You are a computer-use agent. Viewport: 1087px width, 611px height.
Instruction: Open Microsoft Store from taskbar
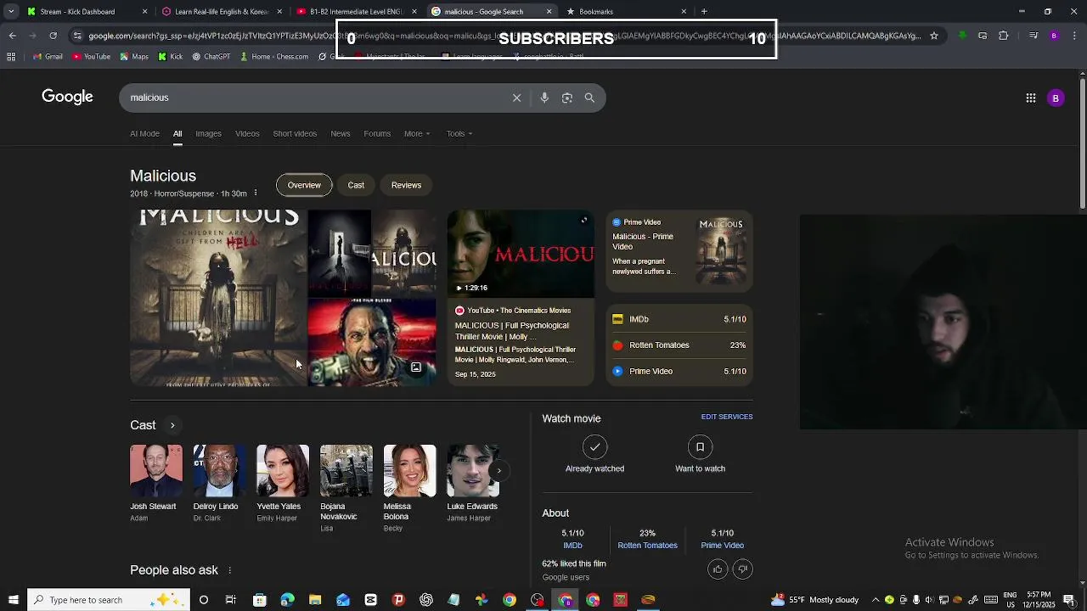point(260,600)
